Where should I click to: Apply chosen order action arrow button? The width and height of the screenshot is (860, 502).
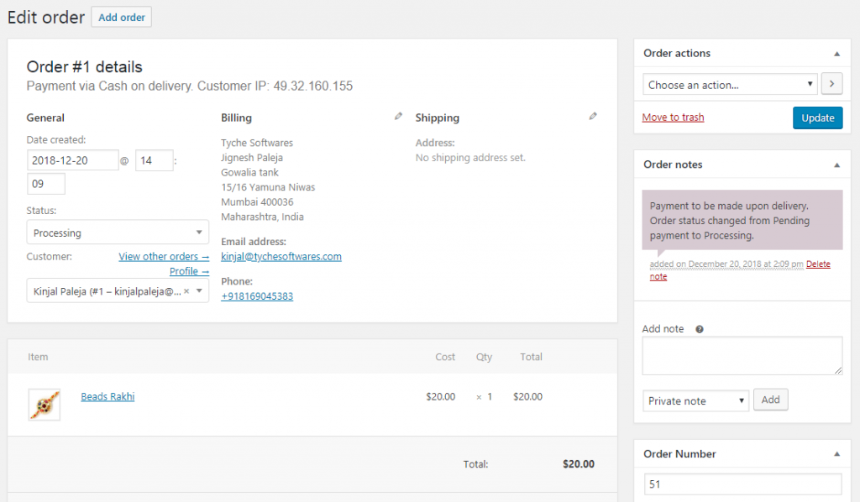(831, 84)
